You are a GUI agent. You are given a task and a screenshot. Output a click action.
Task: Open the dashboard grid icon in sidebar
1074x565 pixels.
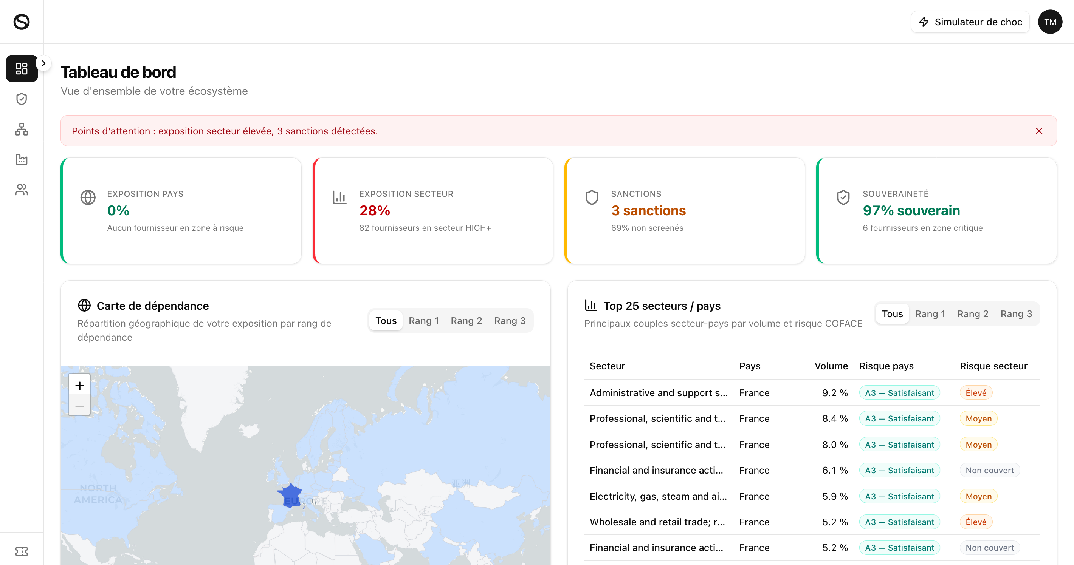[22, 68]
